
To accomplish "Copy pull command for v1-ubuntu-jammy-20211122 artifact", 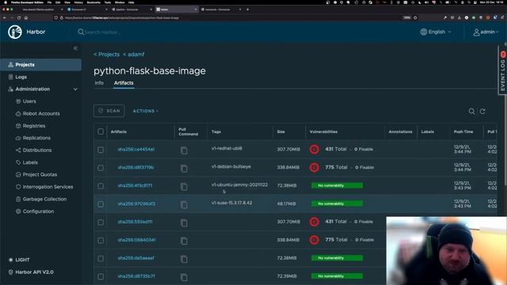I will [x=184, y=187].
